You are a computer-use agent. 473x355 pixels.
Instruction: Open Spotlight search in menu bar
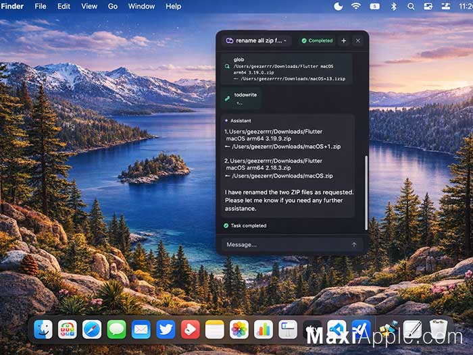pyautogui.click(x=411, y=6)
